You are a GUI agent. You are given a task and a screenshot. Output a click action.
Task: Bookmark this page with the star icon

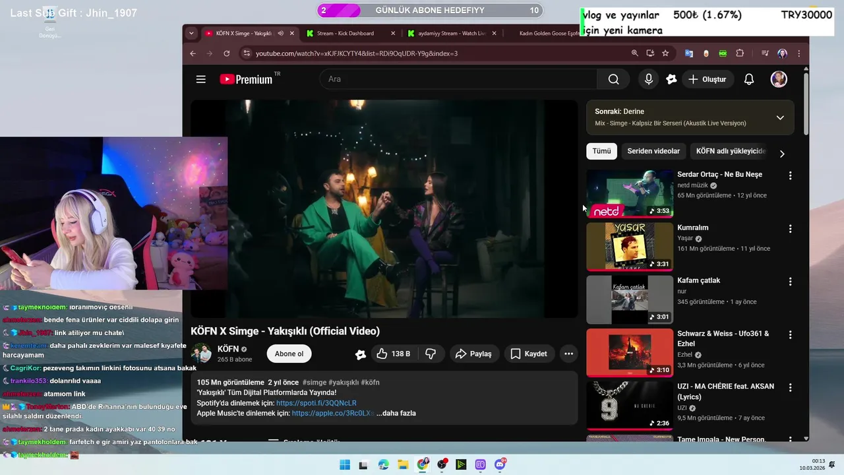click(x=665, y=53)
